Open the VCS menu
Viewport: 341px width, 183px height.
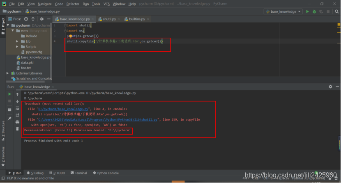pos(106,4)
